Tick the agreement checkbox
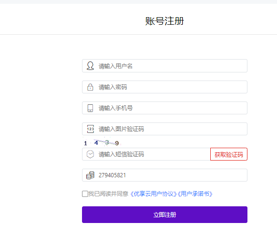Screen dimensions: 277x233 (x=85, y=194)
